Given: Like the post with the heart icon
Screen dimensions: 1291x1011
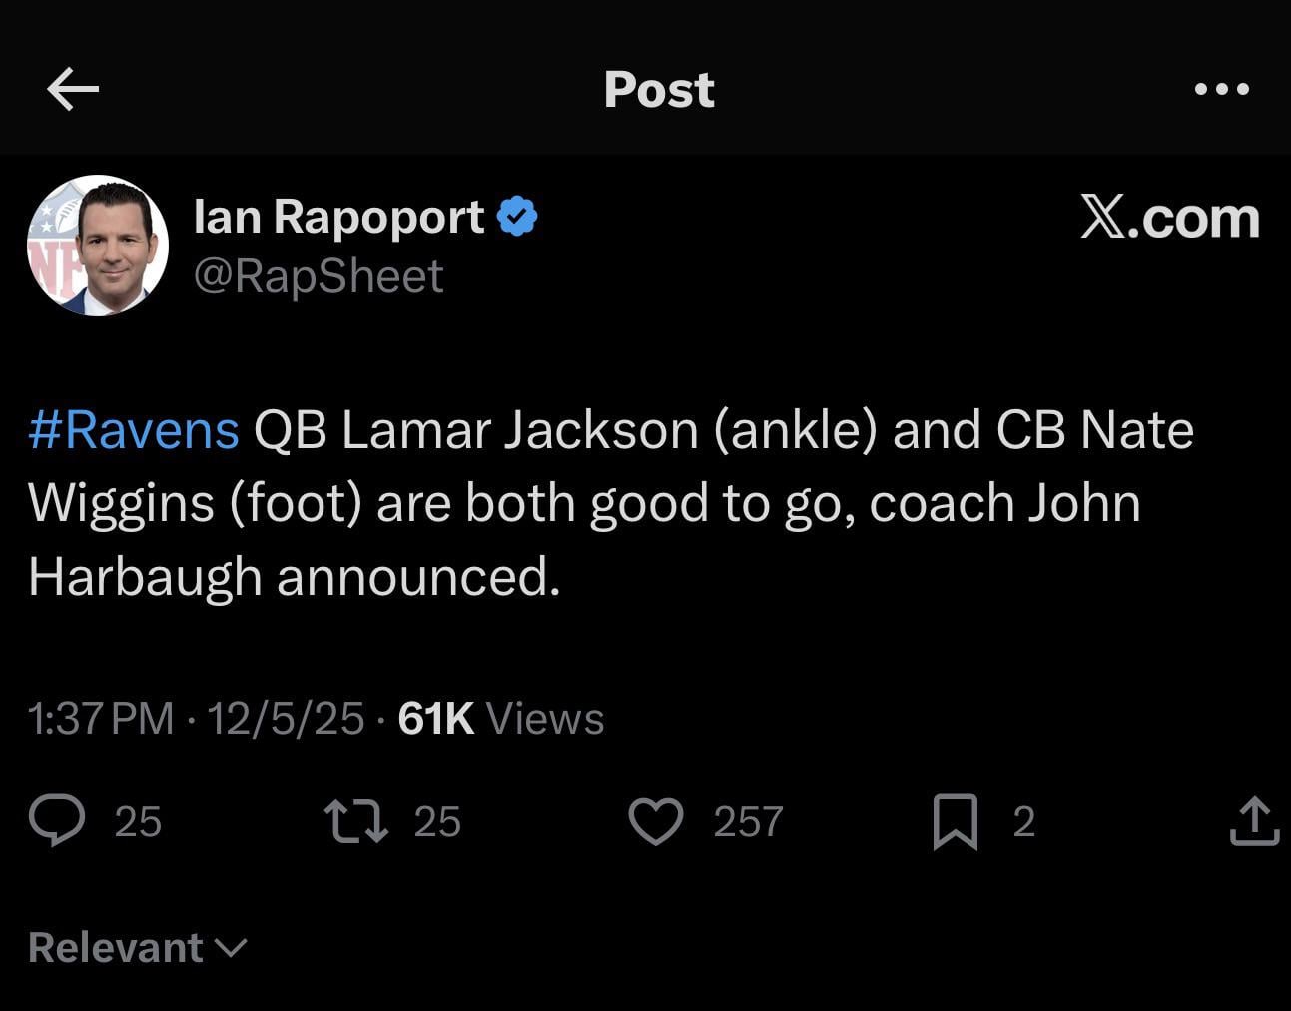Looking at the screenshot, I should point(655,821).
